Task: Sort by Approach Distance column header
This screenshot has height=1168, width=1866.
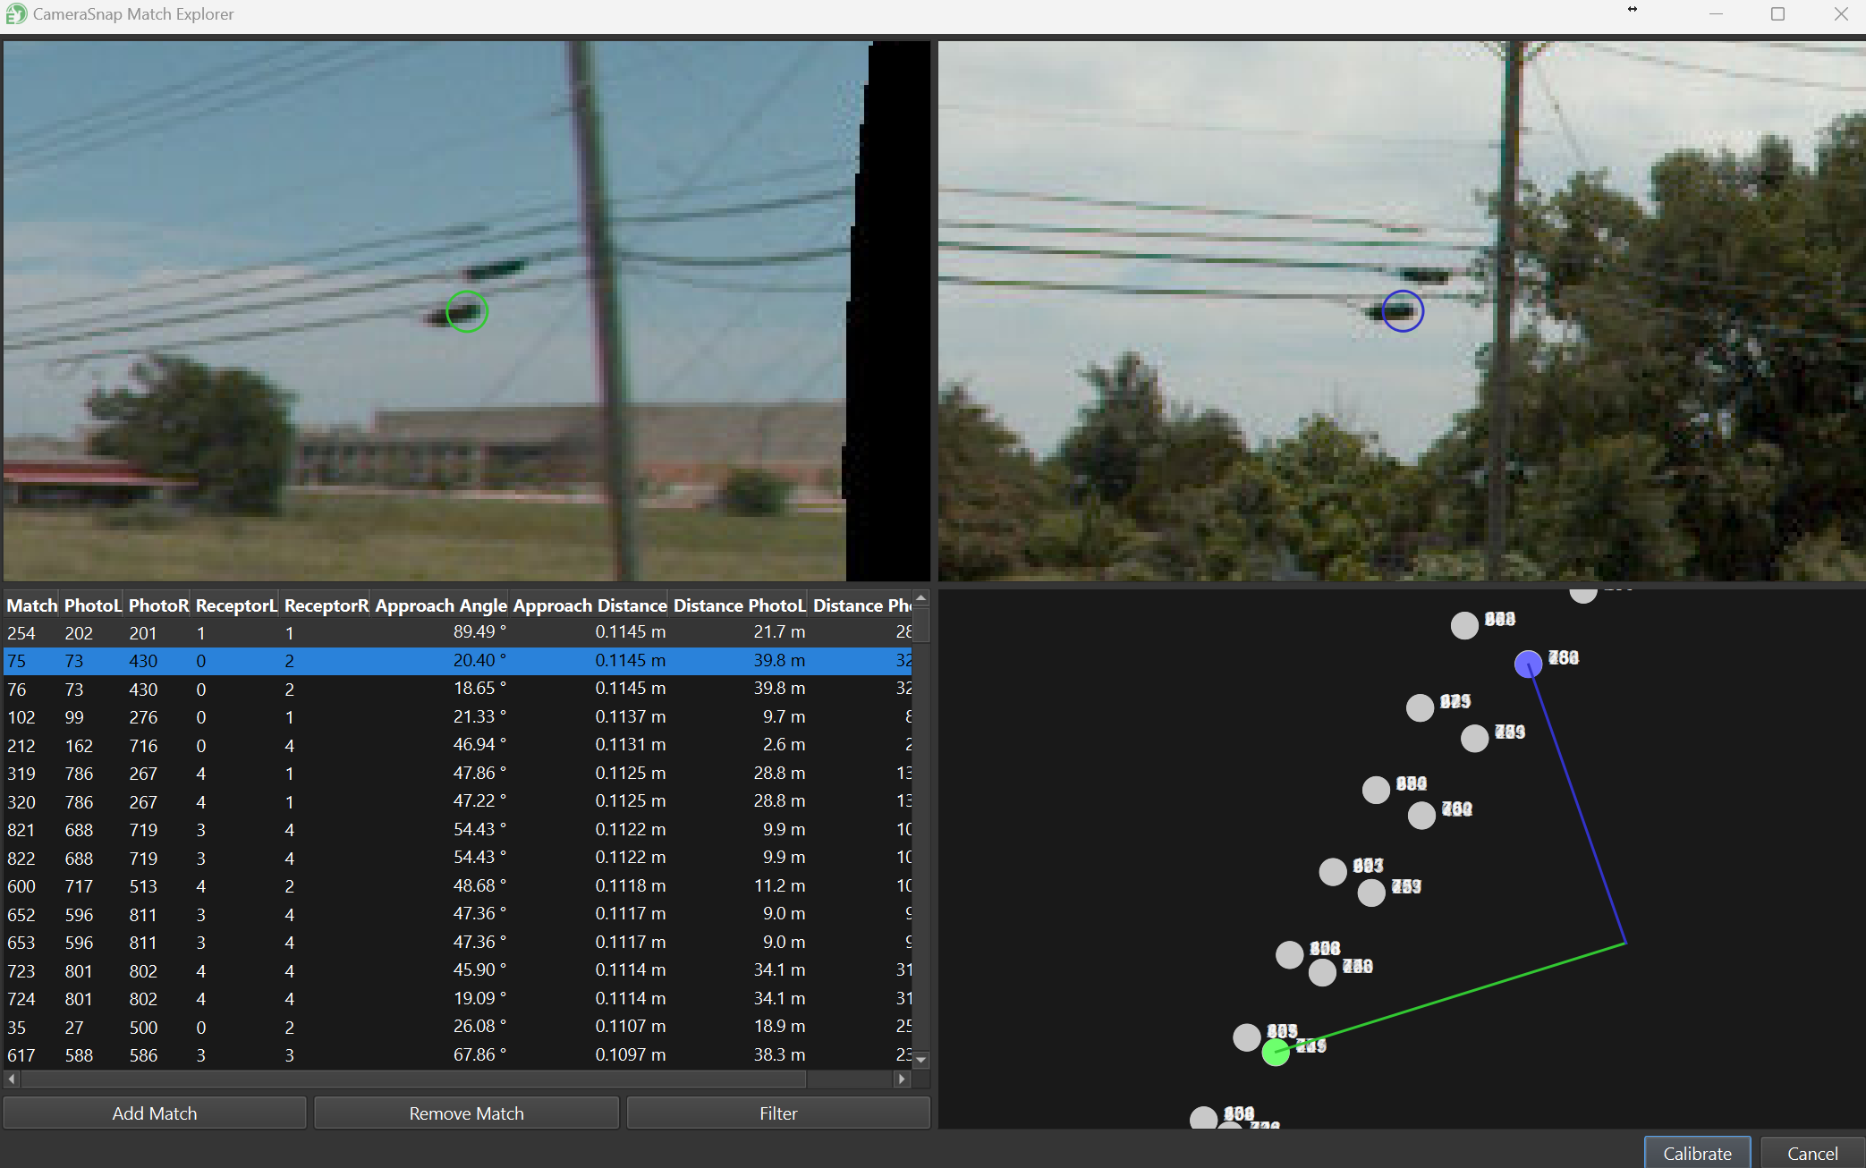Action: click(589, 605)
